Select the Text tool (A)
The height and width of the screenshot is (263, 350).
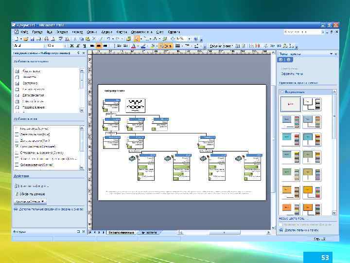155,39
